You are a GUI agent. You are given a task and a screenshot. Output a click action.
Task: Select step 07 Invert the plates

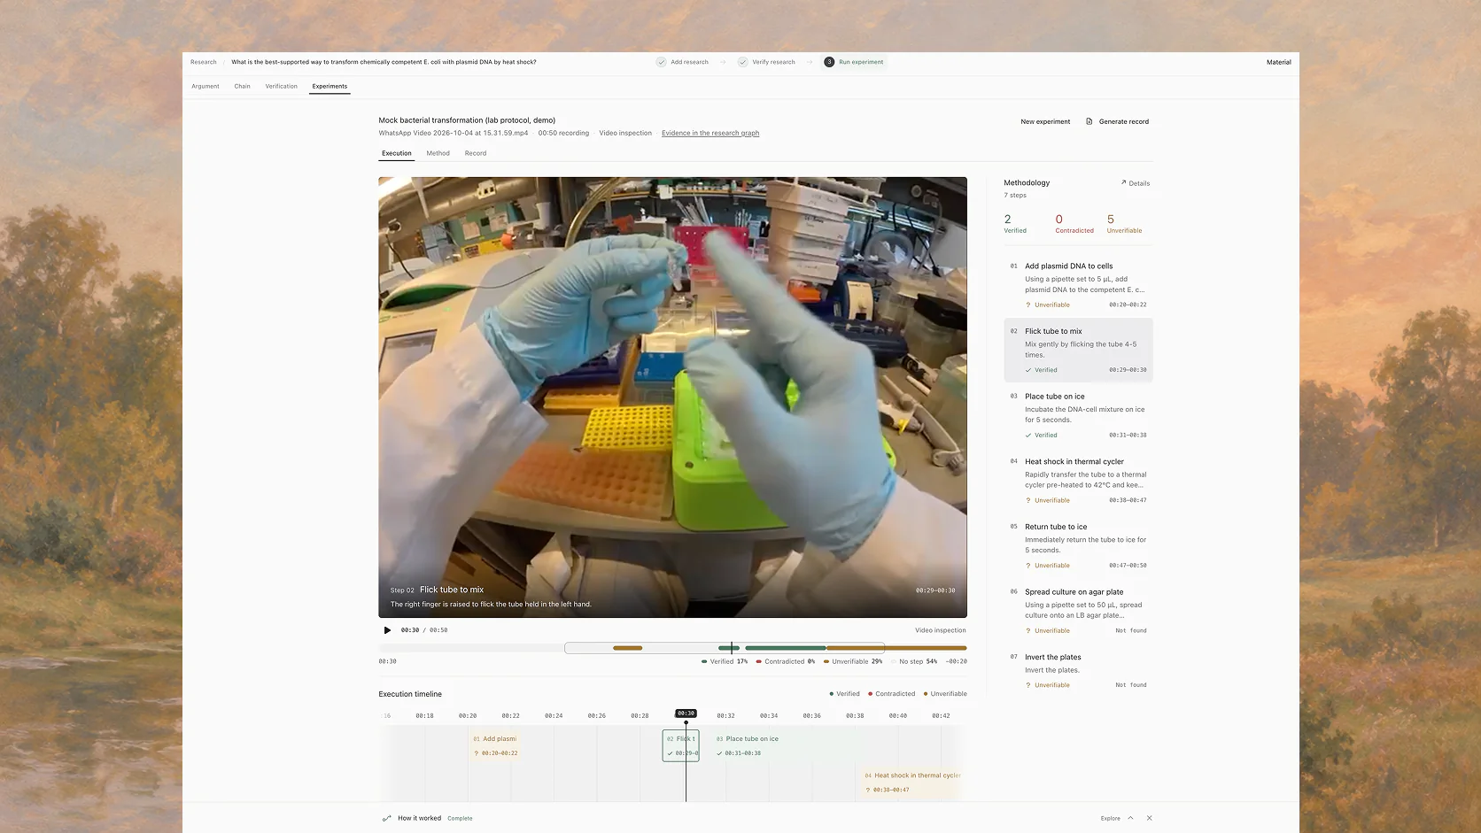pos(1078,670)
